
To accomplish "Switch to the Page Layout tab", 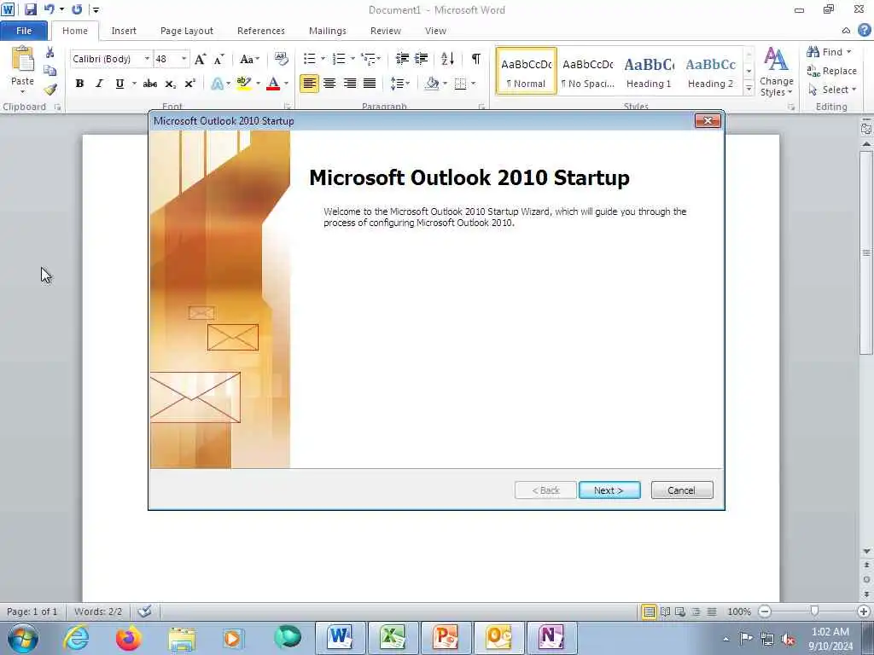I will [x=187, y=31].
